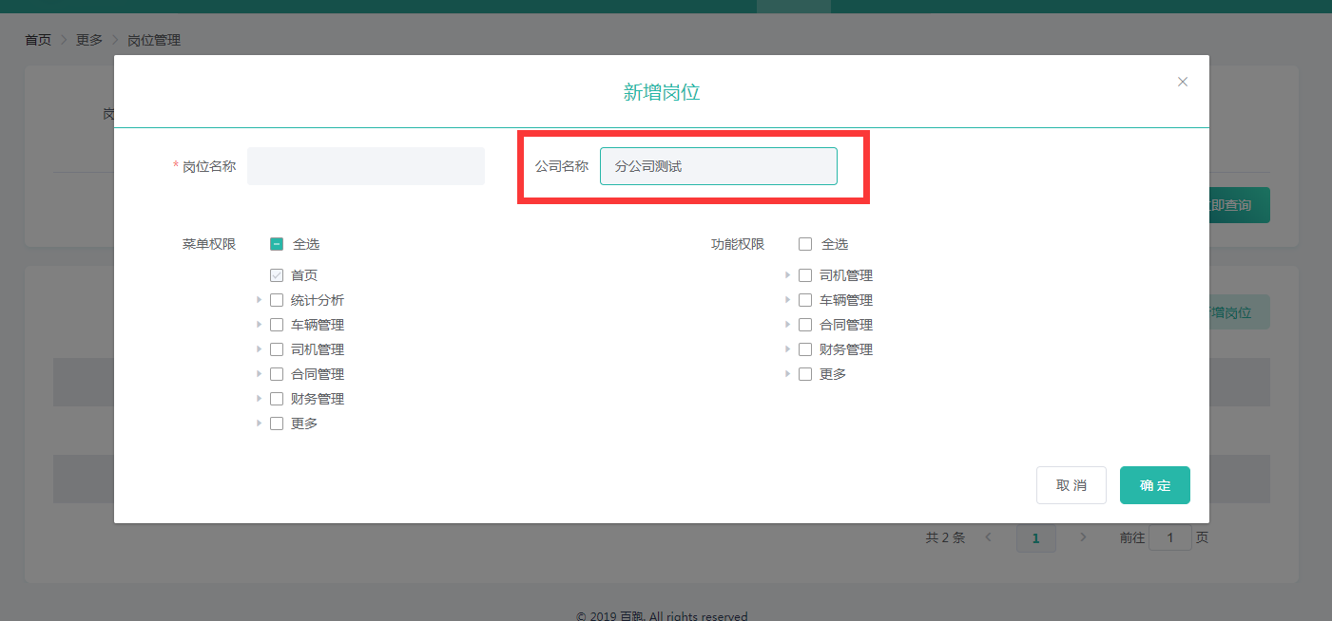Select 合同管理 label in 菜单权限 tree
Screen dimensions: 1332x621
pos(318,374)
